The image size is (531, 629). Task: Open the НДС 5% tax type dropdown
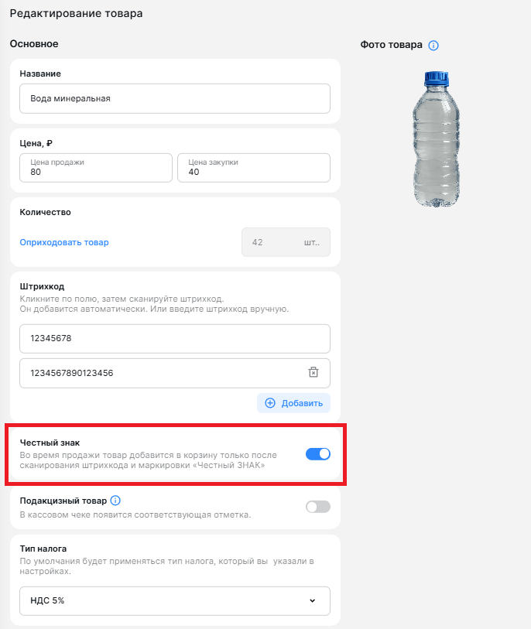pyautogui.click(x=175, y=600)
